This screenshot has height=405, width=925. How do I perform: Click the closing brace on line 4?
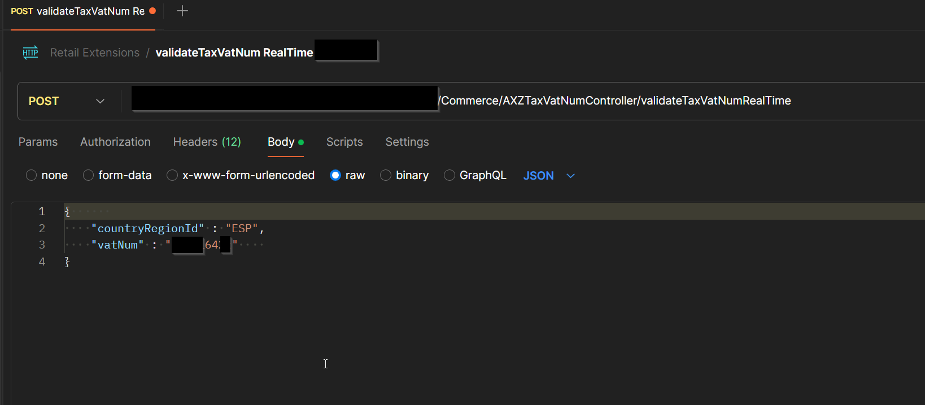coord(67,262)
